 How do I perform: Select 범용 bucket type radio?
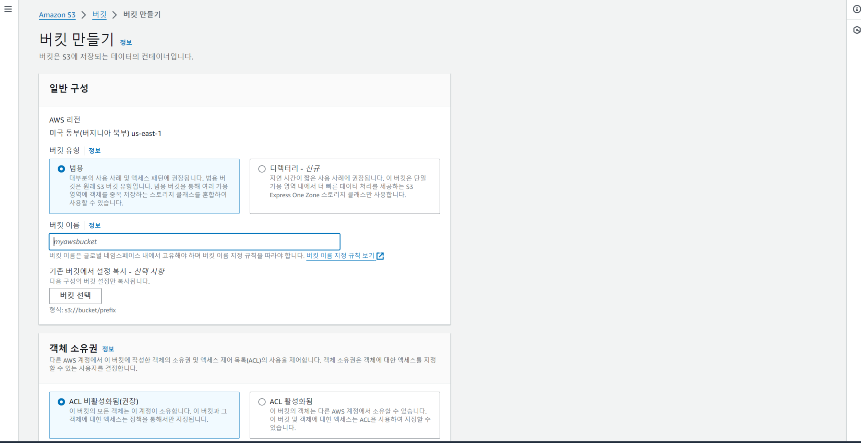point(61,169)
